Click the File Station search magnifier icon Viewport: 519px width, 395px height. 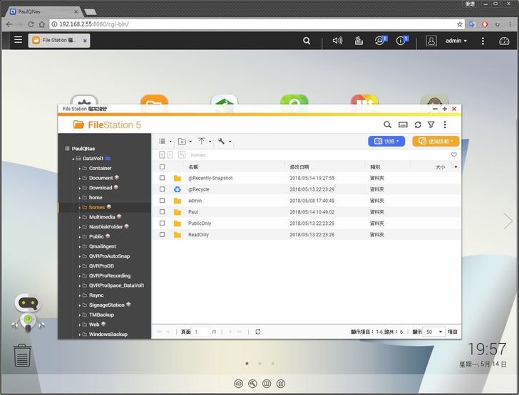387,125
